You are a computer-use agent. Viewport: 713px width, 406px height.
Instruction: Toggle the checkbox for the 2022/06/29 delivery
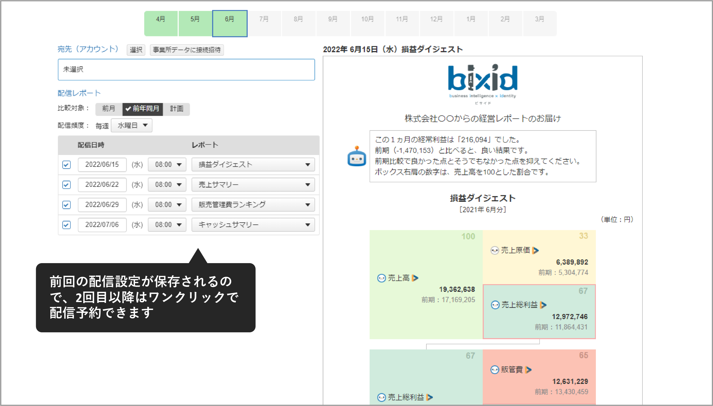pyautogui.click(x=66, y=205)
